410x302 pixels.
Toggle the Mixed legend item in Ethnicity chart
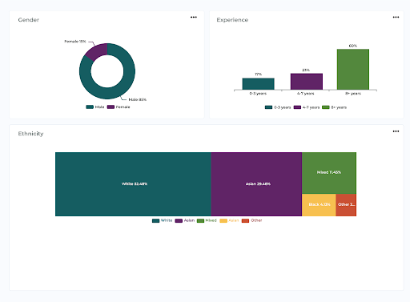(x=207, y=220)
